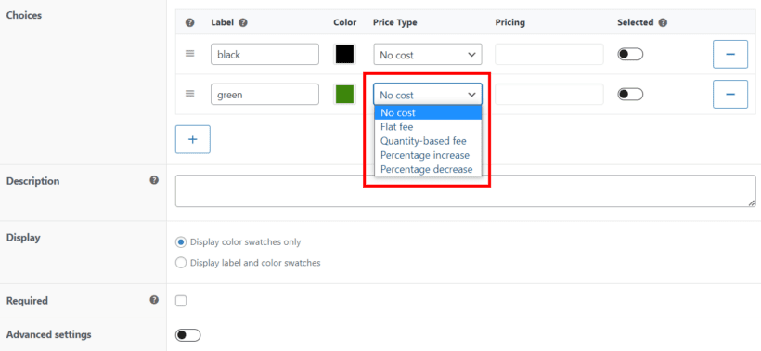761x351 pixels.
Task: Click the help icon next to Label
Action: (243, 22)
